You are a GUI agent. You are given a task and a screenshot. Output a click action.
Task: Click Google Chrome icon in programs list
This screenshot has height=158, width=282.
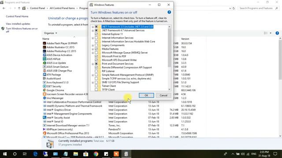(x=45, y=90)
